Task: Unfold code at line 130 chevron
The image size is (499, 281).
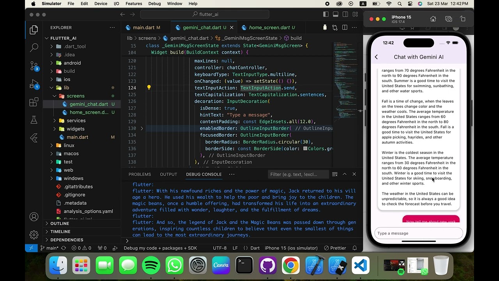Action: point(142,128)
